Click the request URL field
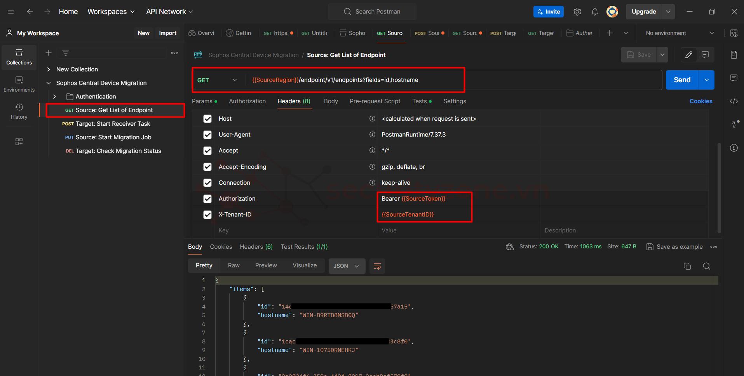The image size is (744, 376). pos(453,80)
